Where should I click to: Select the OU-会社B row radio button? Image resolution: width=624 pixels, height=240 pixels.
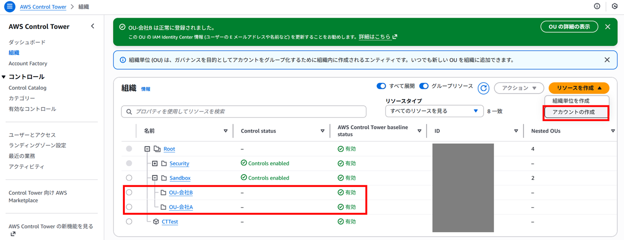tap(129, 193)
